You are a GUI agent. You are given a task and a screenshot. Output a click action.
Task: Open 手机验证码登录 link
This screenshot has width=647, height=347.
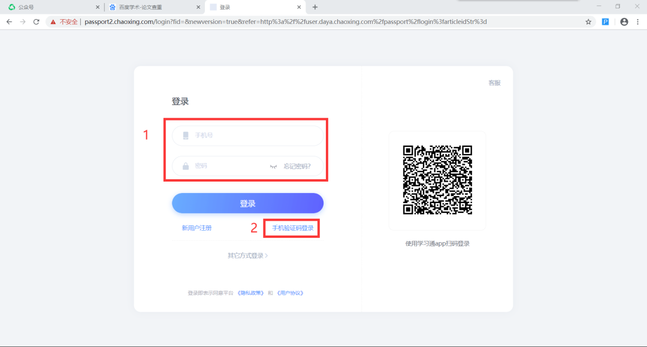tap(292, 228)
